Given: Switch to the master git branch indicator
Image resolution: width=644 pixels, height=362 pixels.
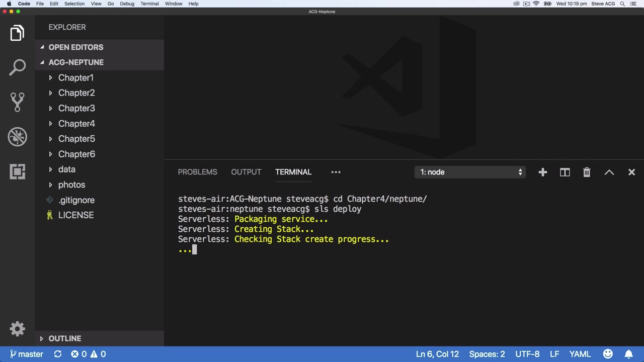Looking at the screenshot, I should (26, 354).
